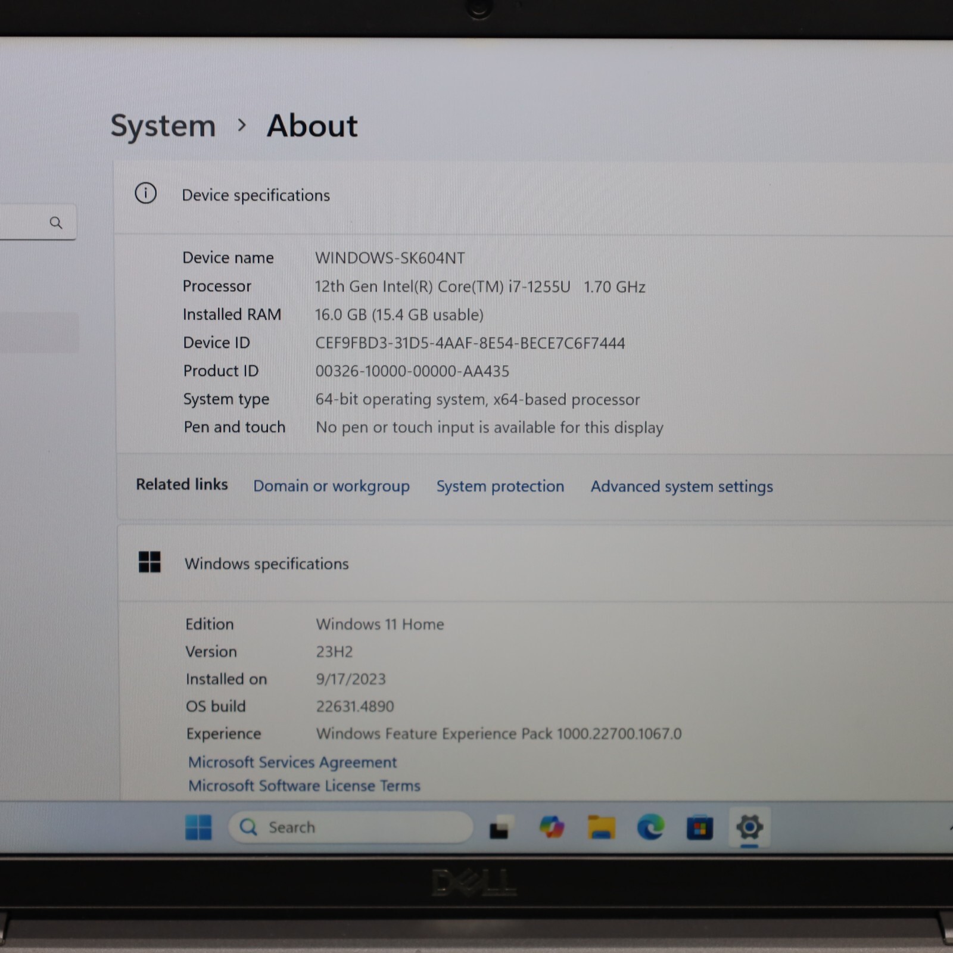Click the Settings gear taskbar icon

tap(750, 827)
